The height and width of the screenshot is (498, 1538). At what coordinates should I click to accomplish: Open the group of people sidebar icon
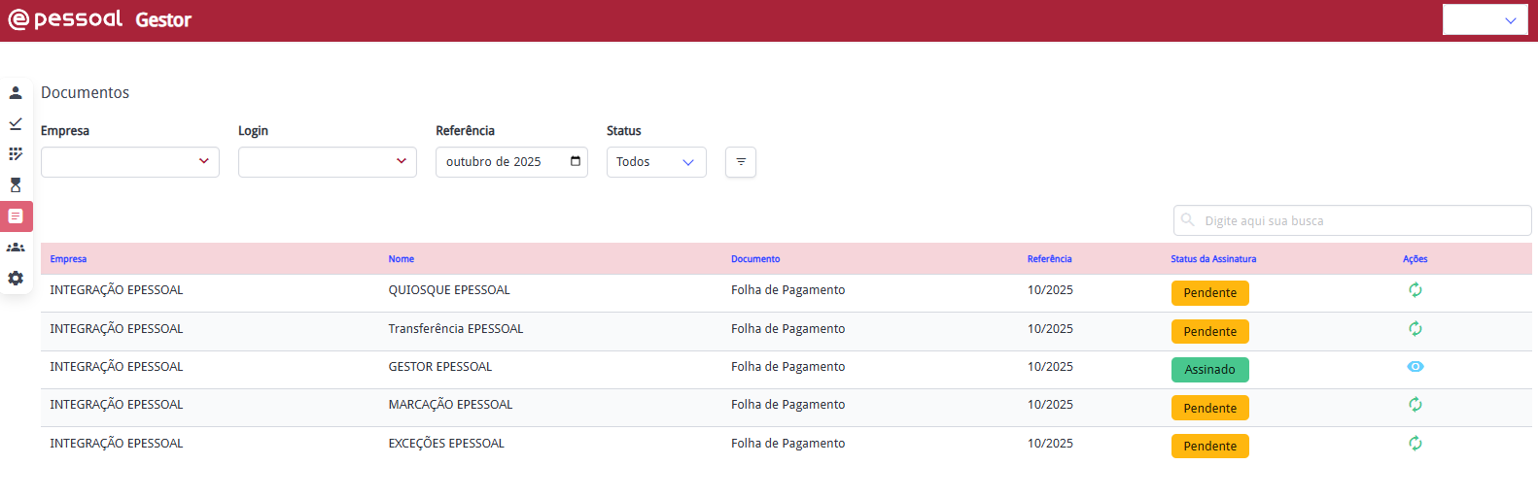tap(16, 248)
